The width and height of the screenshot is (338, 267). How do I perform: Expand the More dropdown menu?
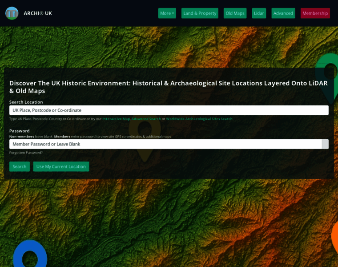[167, 13]
